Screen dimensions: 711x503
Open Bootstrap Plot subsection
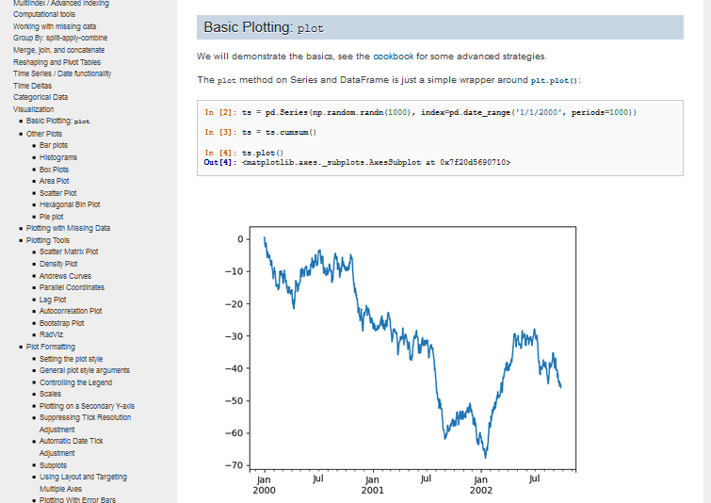tap(61, 323)
